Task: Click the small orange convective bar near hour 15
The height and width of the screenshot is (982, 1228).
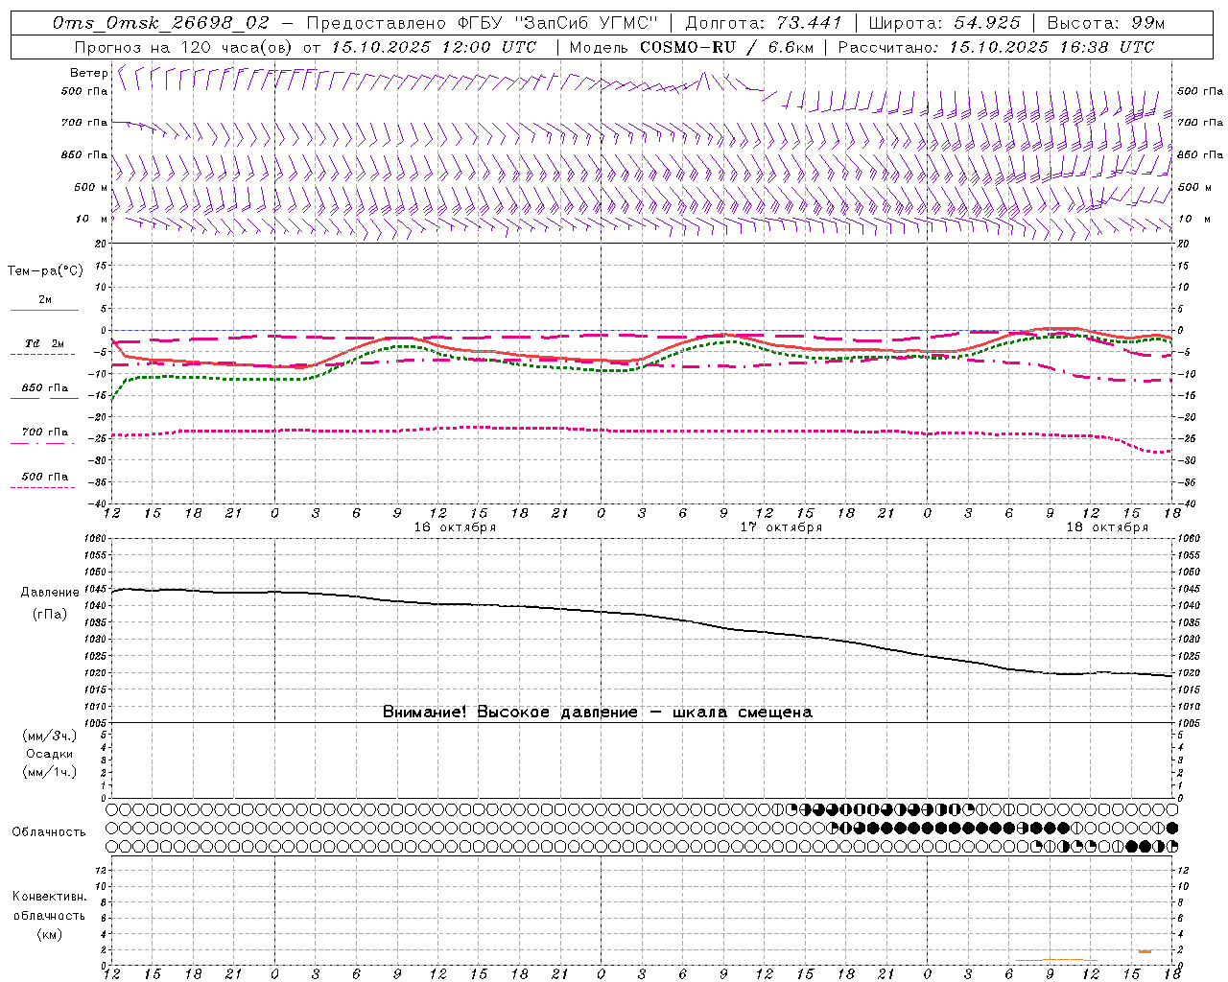Action: (x=1145, y=951)
